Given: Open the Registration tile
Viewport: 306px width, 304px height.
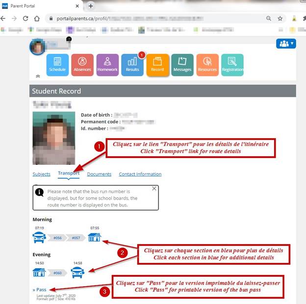Looking at the screenshot, I should (232, 65).
